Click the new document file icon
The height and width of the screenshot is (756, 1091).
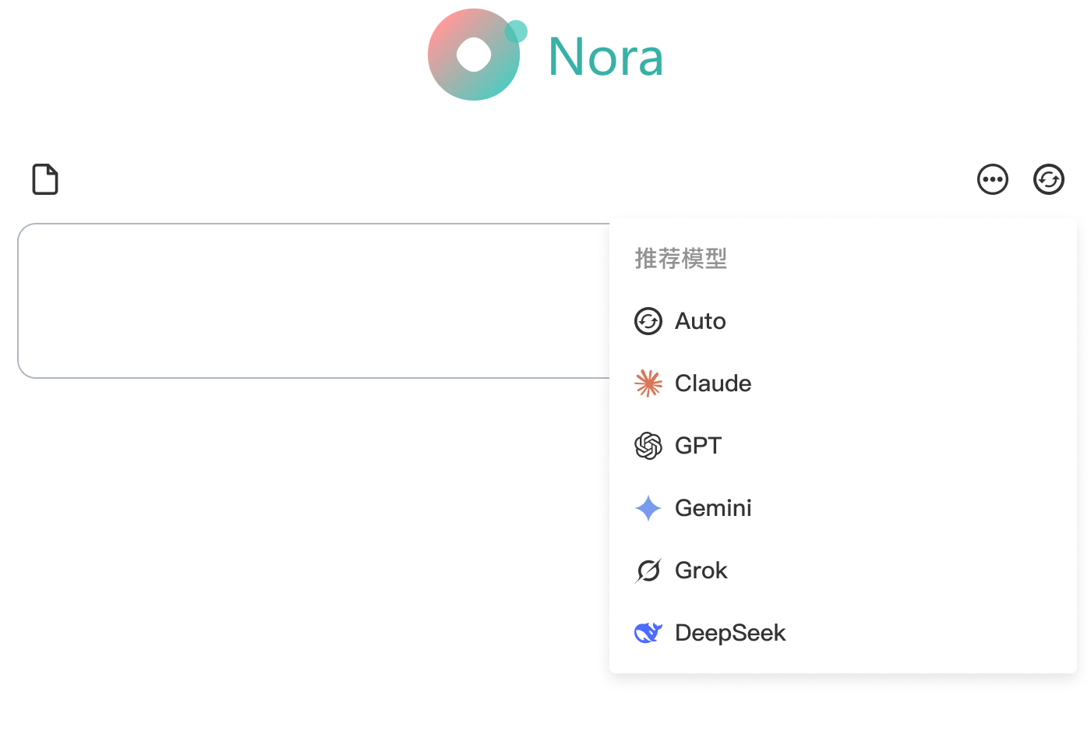click(45, 179)
